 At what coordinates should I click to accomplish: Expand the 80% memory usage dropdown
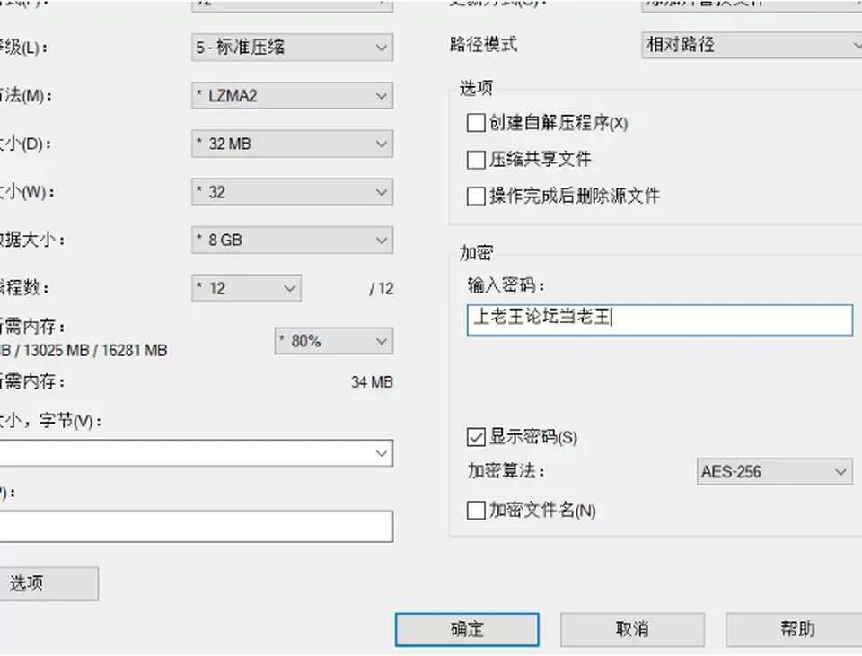334,341
